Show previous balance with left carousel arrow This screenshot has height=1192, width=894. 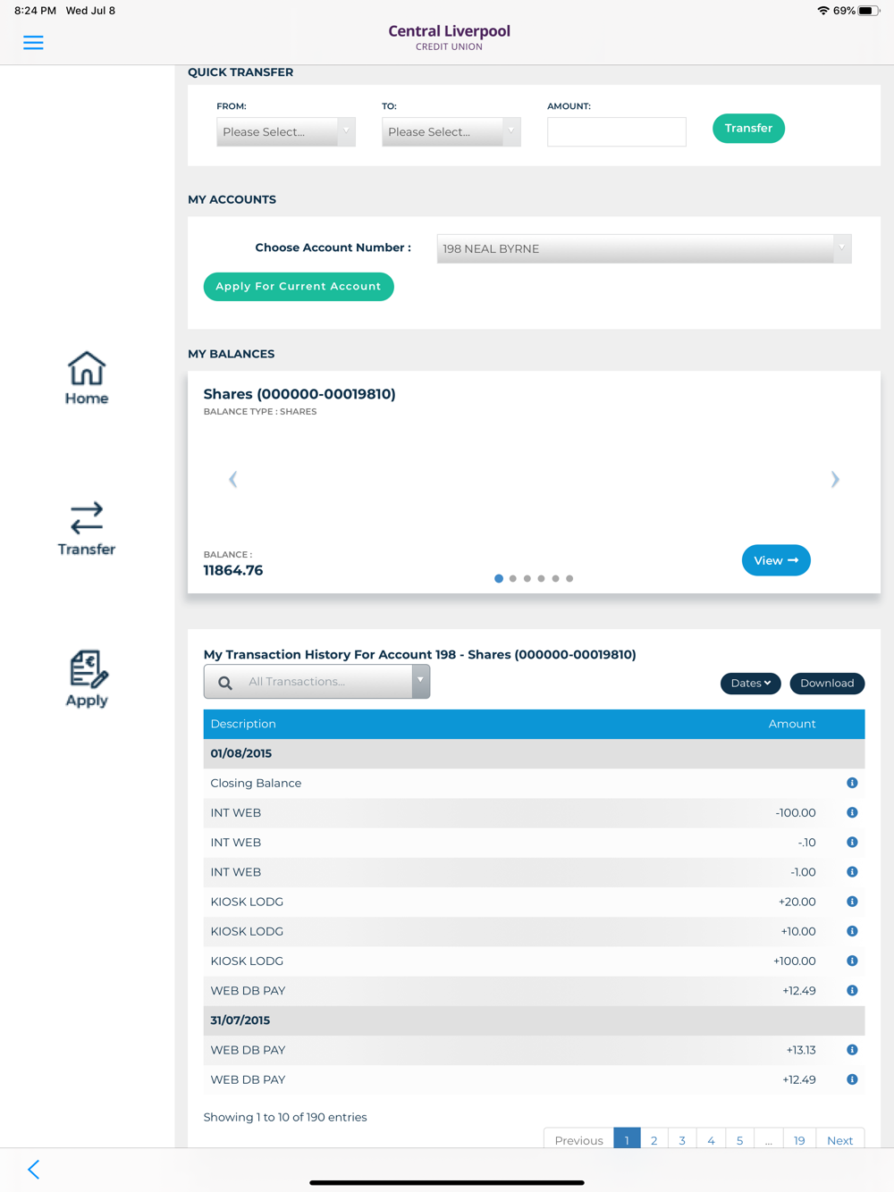tap(233, 480)
